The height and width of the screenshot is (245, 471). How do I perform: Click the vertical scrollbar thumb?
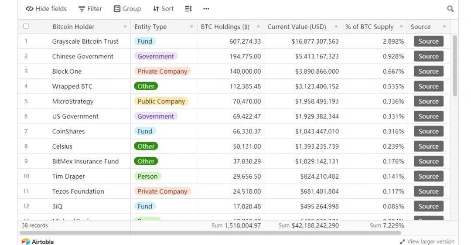(455, 65)
